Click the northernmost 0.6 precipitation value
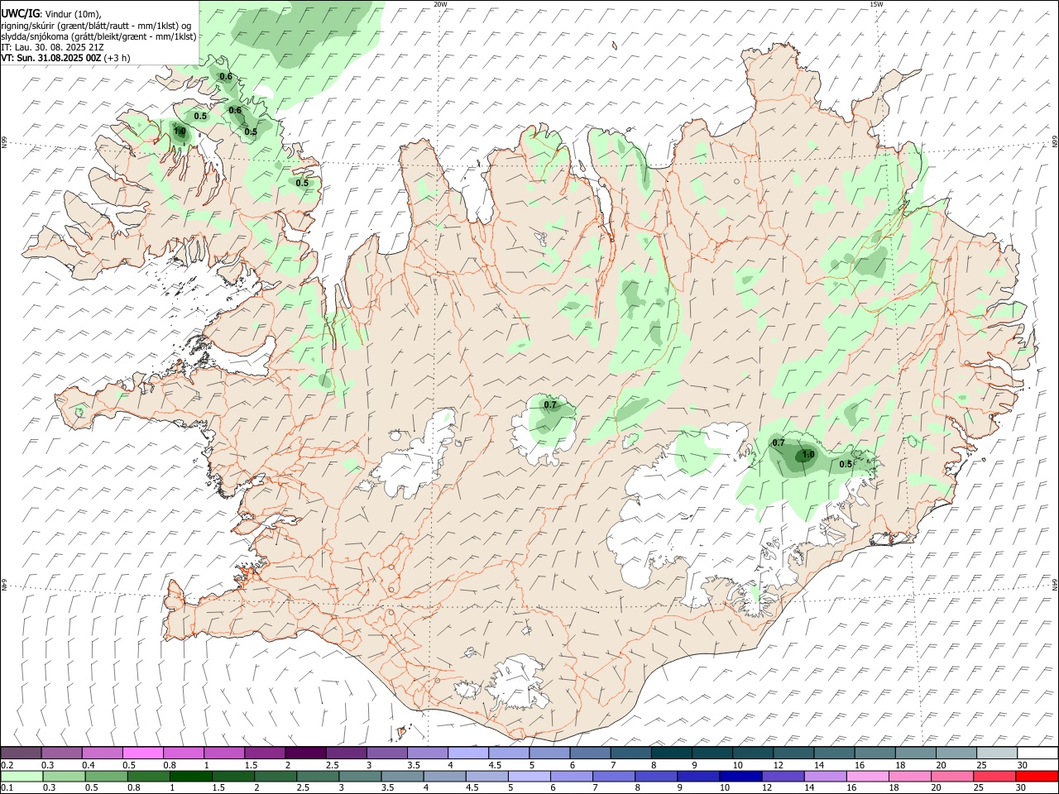Viewport: 1059px width, 794px height. click(225, 77)
